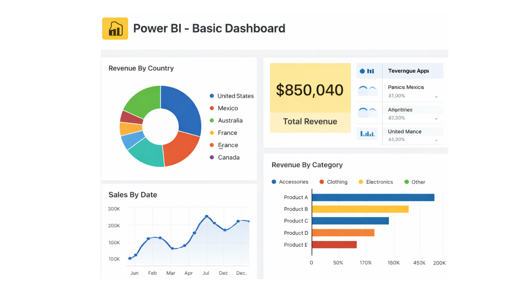Image resolution: width=521 pixels, height=293 pixels.
Task: Click the Product C bar
Action: [350, 221]
